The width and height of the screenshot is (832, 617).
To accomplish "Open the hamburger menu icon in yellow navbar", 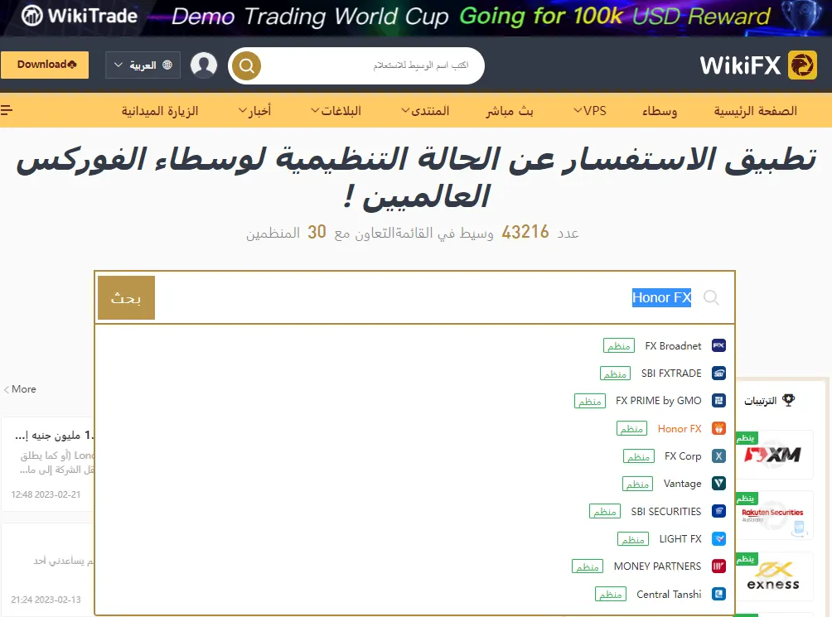I will click(7, 110).
